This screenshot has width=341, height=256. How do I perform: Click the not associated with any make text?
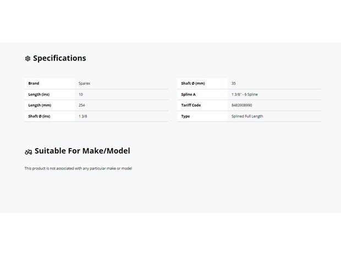(78, 168)
